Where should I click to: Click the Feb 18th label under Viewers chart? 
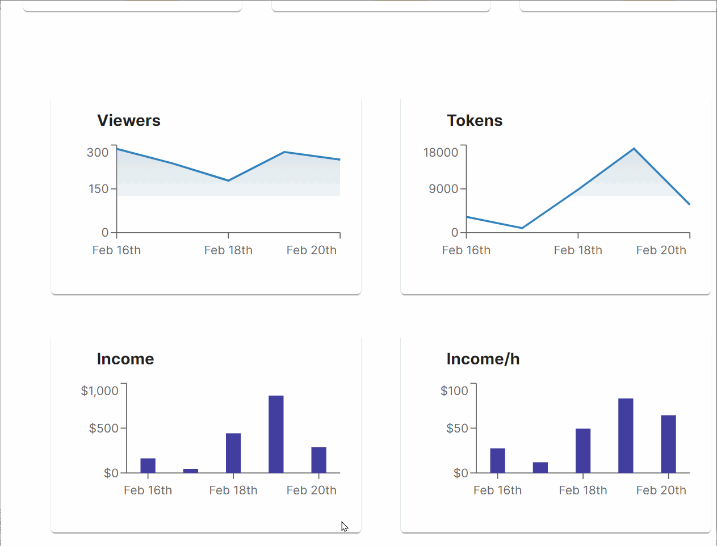228,250
